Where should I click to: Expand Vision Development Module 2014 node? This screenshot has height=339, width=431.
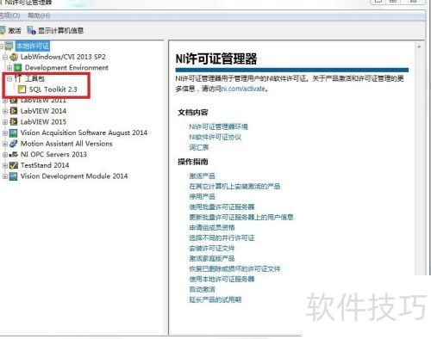pyautogui.click(x=5, y=176)
